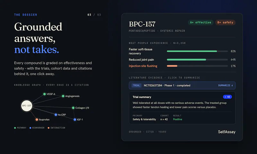Click the A+ effective grade badge

click(200, 23)
